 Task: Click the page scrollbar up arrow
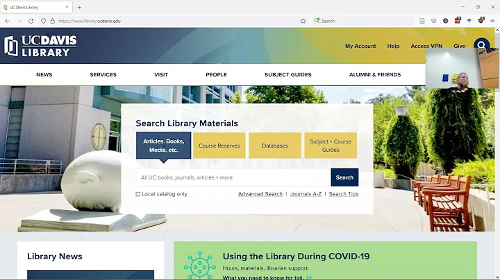coord(497,30)
